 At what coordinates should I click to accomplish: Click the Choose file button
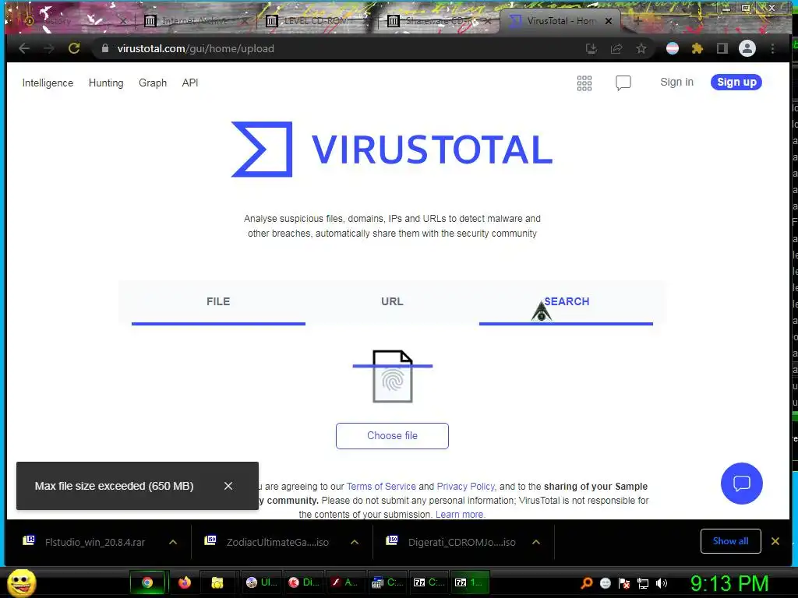click(x=393, y=436)
